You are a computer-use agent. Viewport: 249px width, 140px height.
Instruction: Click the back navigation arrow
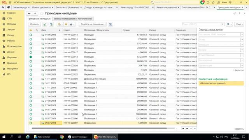coord(30,13)
